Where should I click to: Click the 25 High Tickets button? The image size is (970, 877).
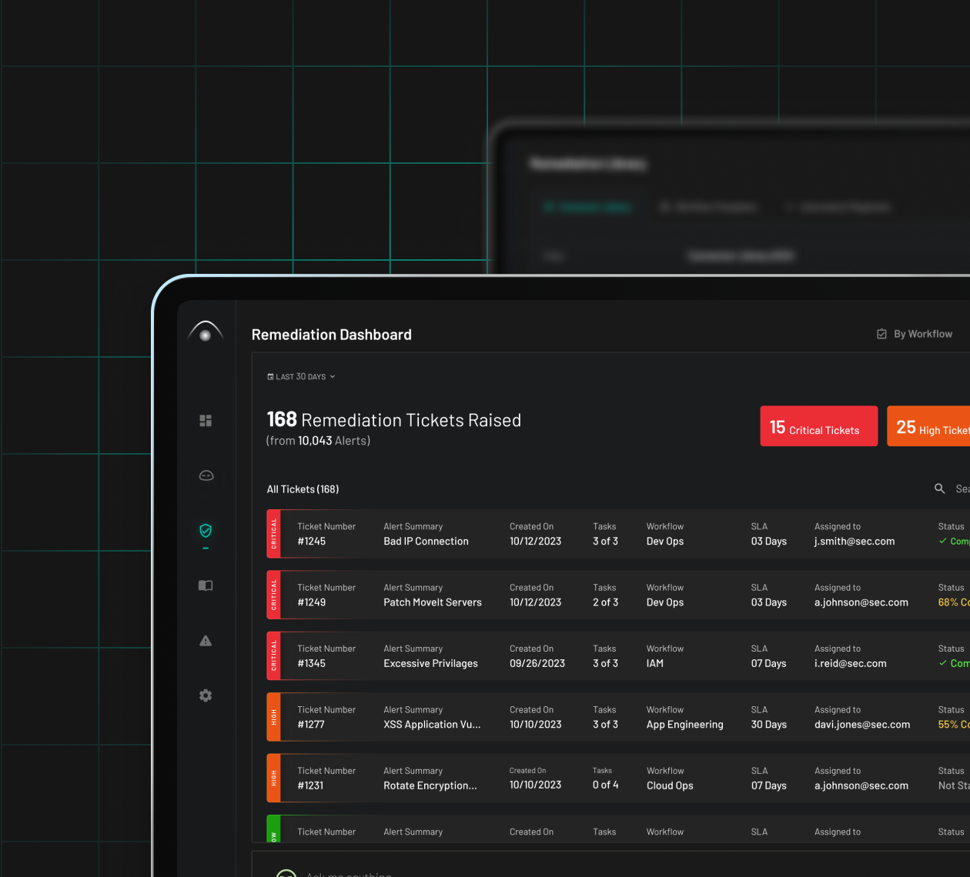click(x=928, y=426)
